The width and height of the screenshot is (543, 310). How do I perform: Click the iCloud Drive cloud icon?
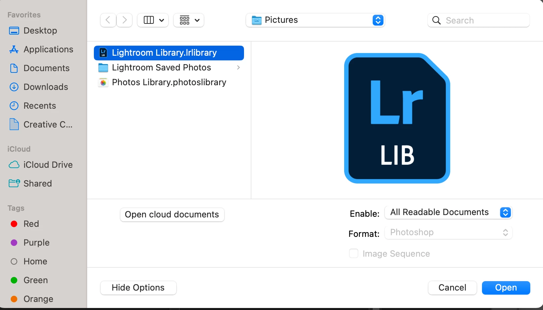(x=14, y=165)
